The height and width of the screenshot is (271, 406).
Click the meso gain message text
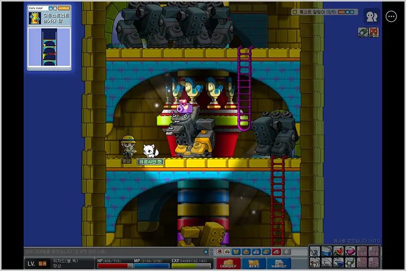point(357,241)
